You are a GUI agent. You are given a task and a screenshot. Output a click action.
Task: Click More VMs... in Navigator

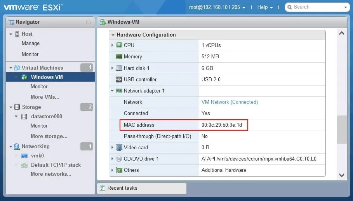click(x=45, y=97)
